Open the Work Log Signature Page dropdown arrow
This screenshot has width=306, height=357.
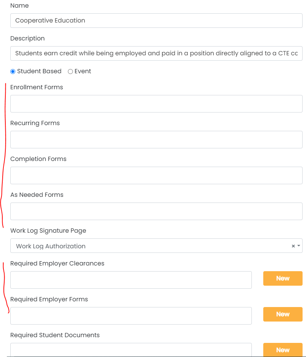point(298,246)
